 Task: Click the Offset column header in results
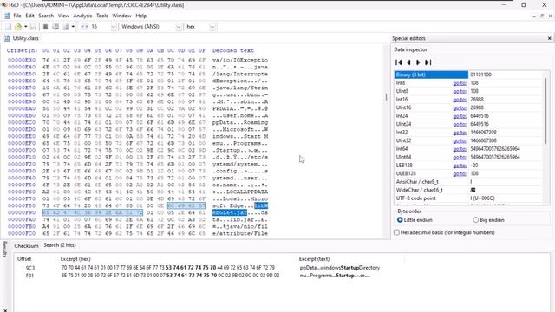(x=24, y=259)
